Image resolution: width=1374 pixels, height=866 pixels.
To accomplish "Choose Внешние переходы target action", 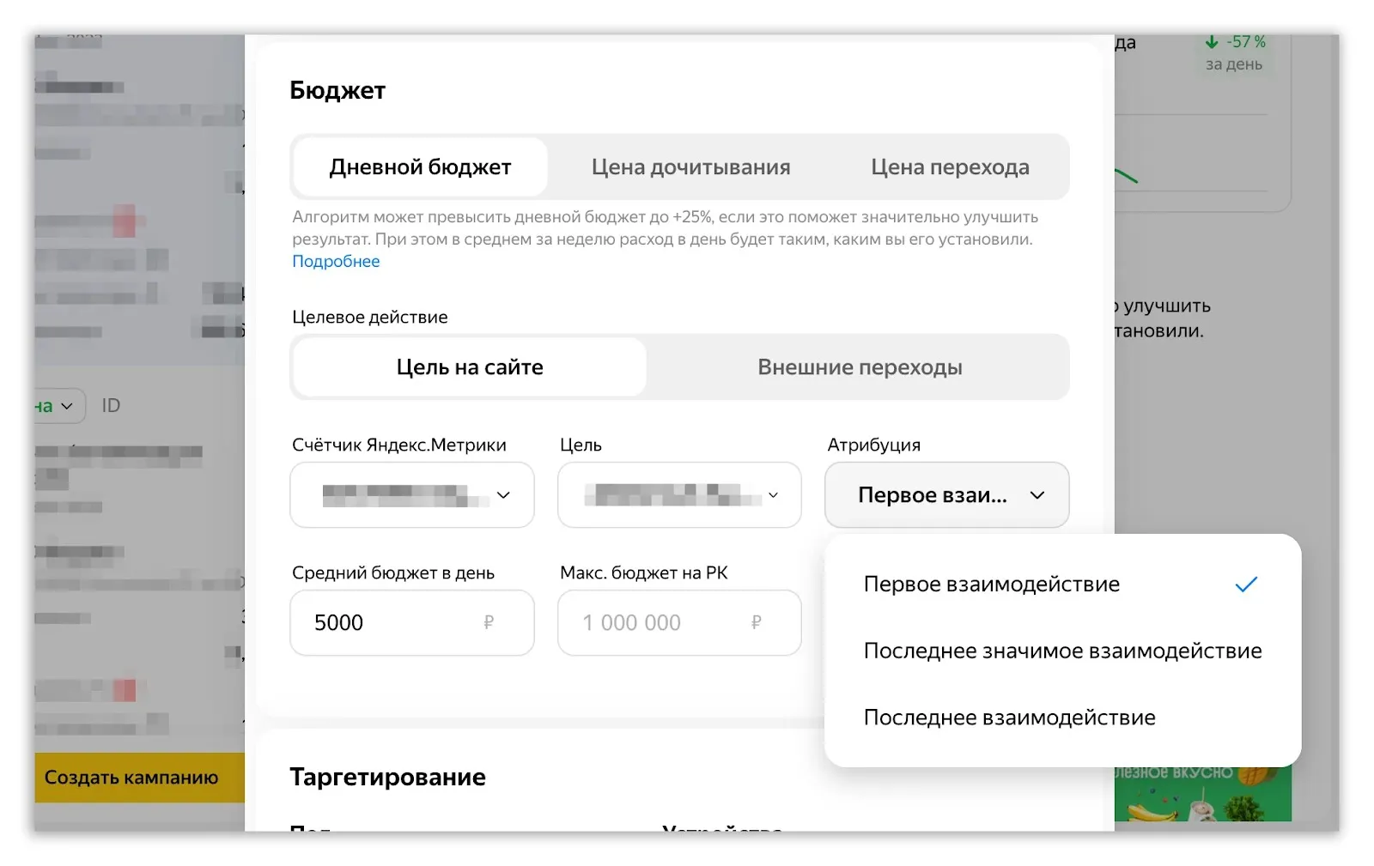I will tap(860, 367).
